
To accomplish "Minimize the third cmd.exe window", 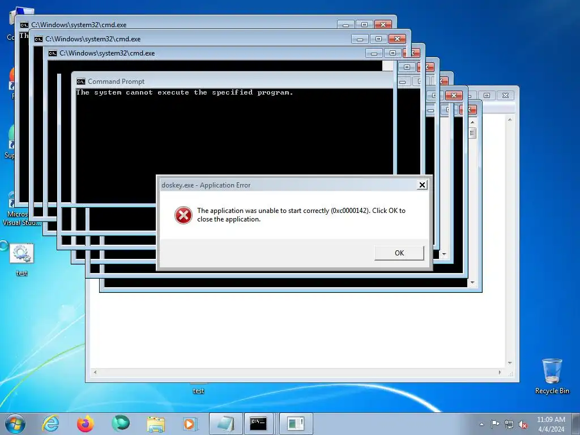I will click(374, 53).
